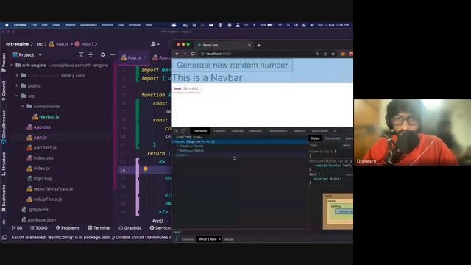471x265 pixels.
Task: Open macOS Spotlight search in the menu bar
Action: (x=288, y=25)
